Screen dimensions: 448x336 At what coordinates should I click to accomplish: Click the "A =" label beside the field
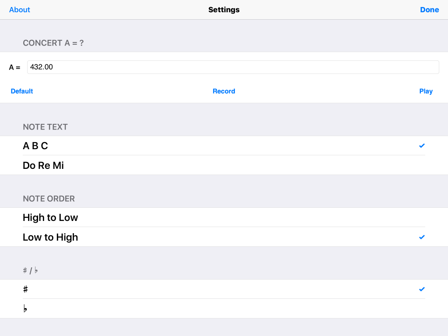coord(14,67)
